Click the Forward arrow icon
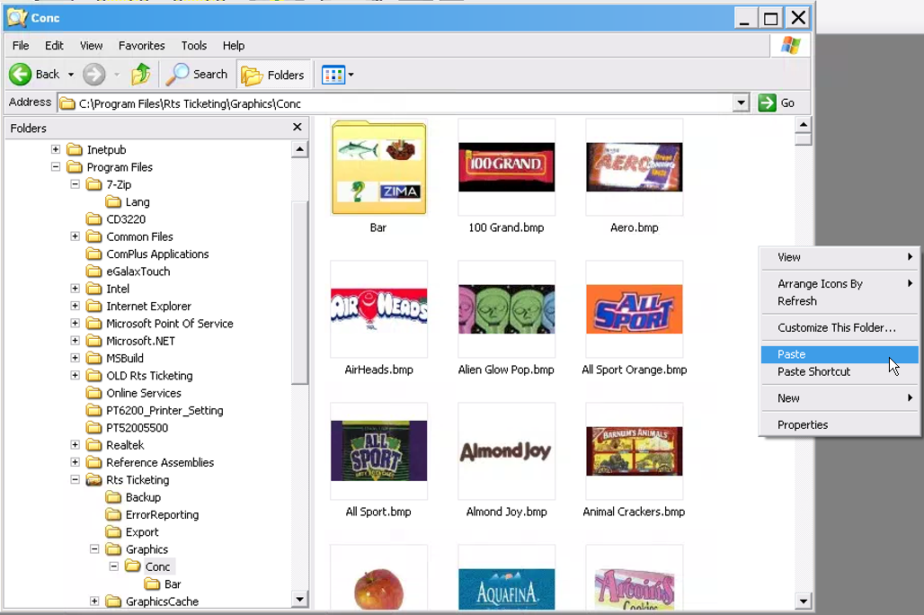Image resolution: width=924 pixels, height=615 pixels. 93,75
